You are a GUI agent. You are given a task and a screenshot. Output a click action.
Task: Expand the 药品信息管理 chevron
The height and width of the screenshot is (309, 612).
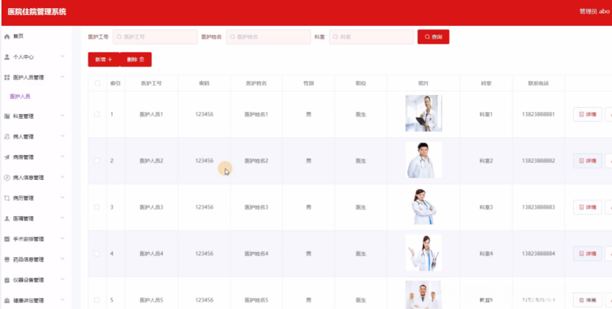tap(63, 259)
